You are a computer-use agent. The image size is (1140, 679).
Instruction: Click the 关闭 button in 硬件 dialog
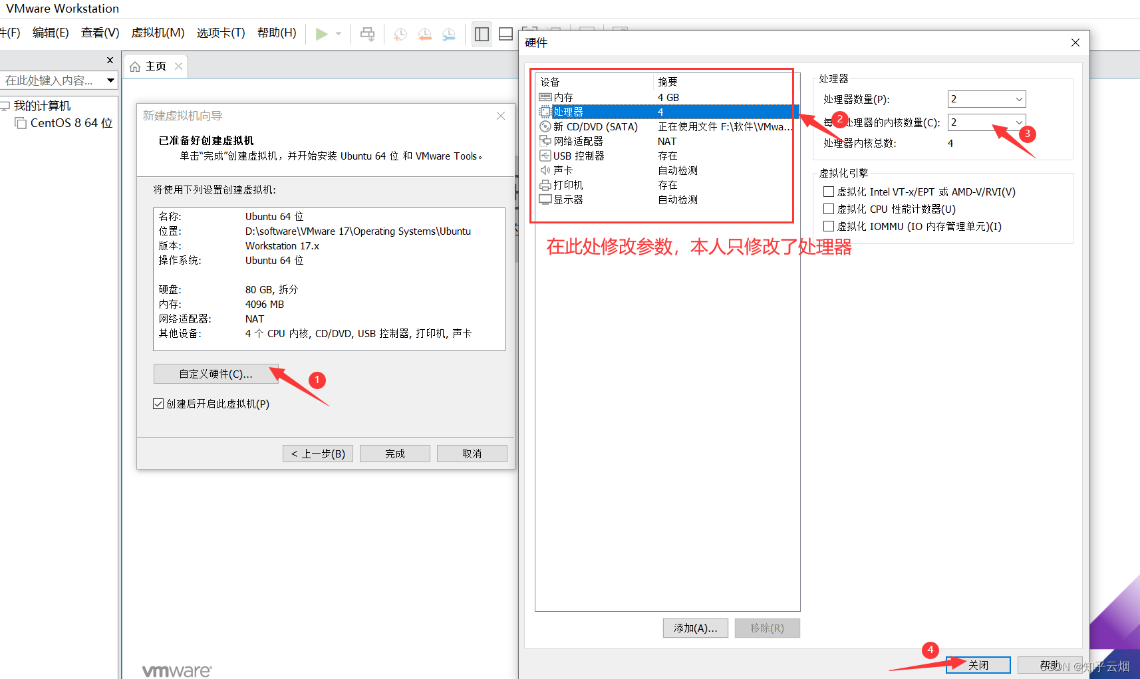978,665
